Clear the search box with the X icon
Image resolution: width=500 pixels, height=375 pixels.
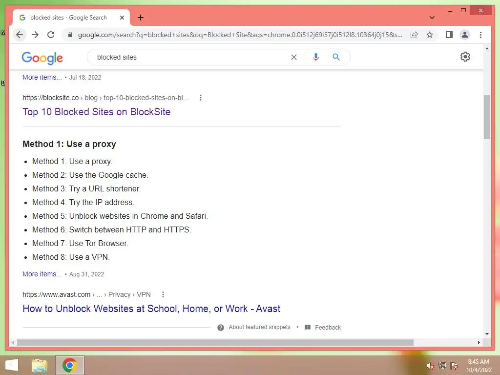pos(293,57)
